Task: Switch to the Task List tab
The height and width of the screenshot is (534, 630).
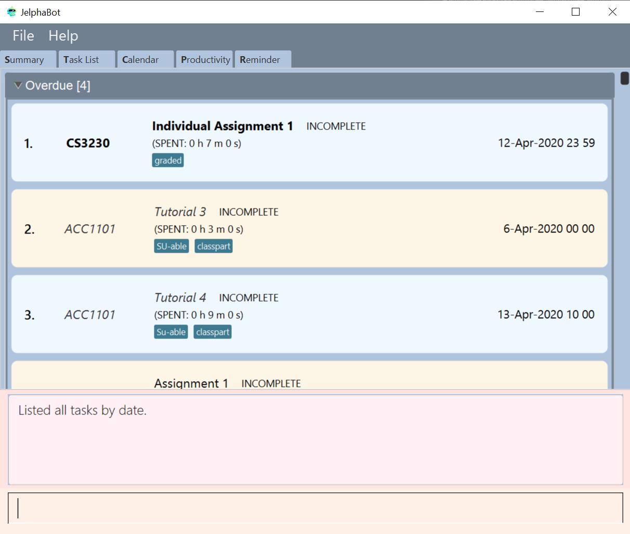Action: [87, 60]
